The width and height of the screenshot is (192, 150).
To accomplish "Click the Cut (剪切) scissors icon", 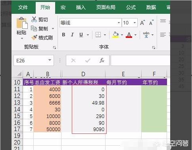I will [34, 19].
